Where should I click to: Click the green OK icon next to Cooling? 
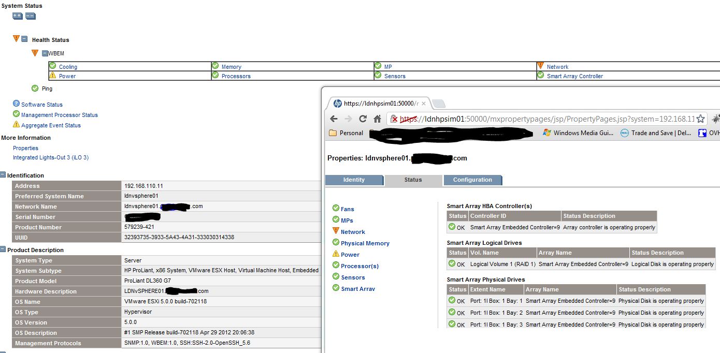click(x=53, y=66)
